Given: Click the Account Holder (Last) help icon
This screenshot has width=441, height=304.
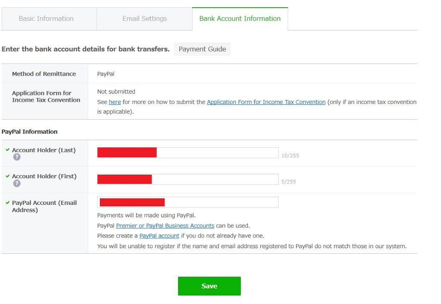Looking at the screenshot, I should (17, 157).
